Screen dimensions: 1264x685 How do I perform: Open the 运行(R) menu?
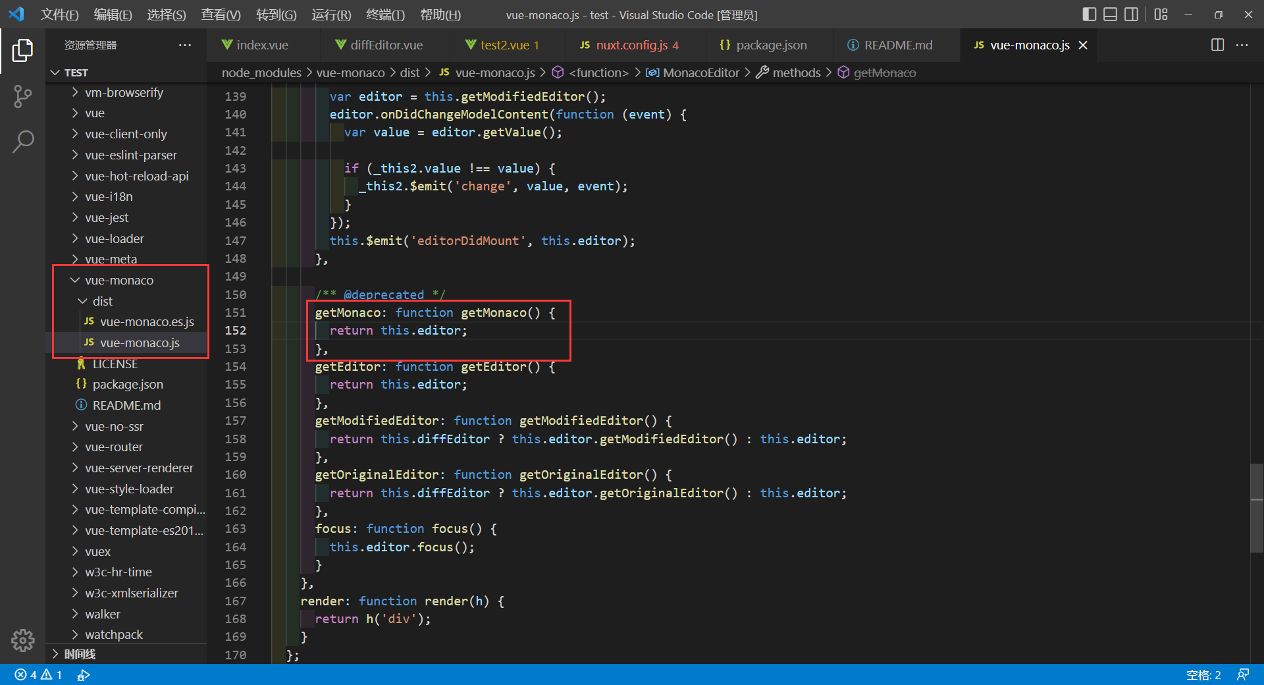(331, 14)
